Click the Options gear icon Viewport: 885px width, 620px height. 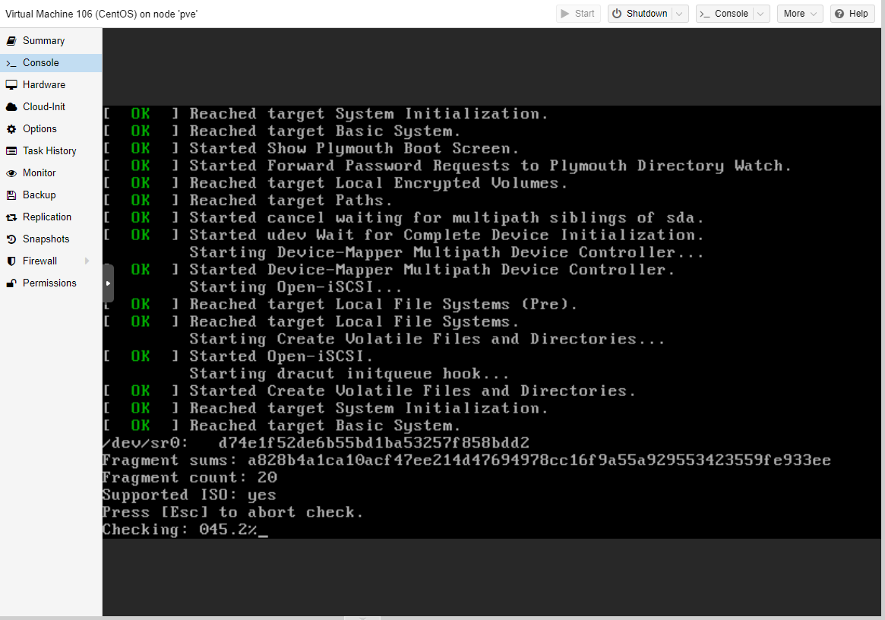click(11, 129)
